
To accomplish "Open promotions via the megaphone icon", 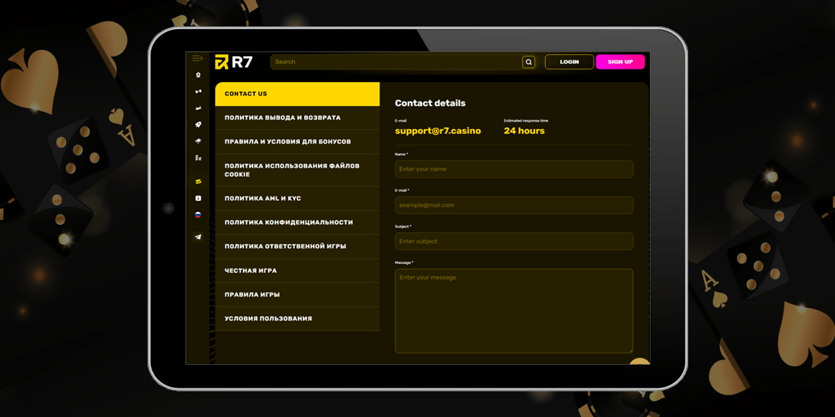I will pos(198,140).
